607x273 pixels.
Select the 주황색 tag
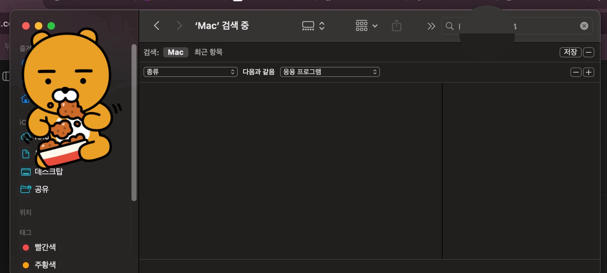[x=45, y=265]
